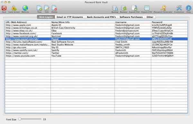Click the Paypal name cell
This screenshot has height=124, width=193.
pyautogui.click(x=83, y=39)
